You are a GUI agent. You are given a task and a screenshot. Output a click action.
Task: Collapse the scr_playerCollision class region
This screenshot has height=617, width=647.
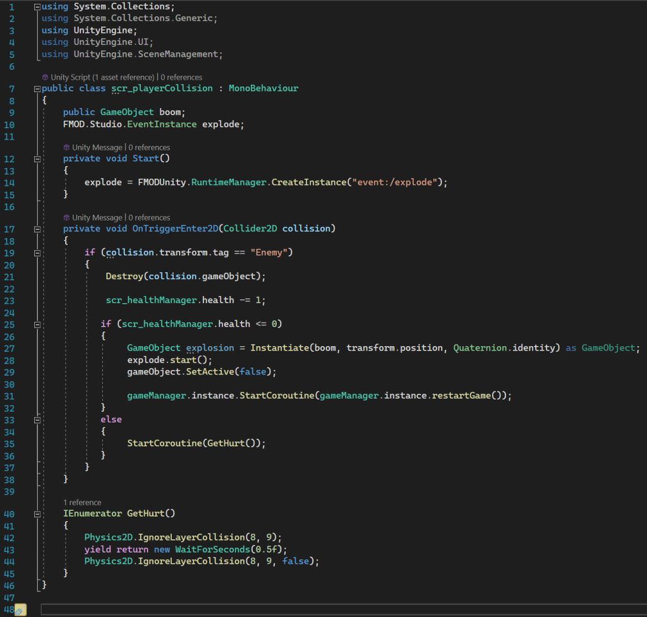(x=37, y=88)
